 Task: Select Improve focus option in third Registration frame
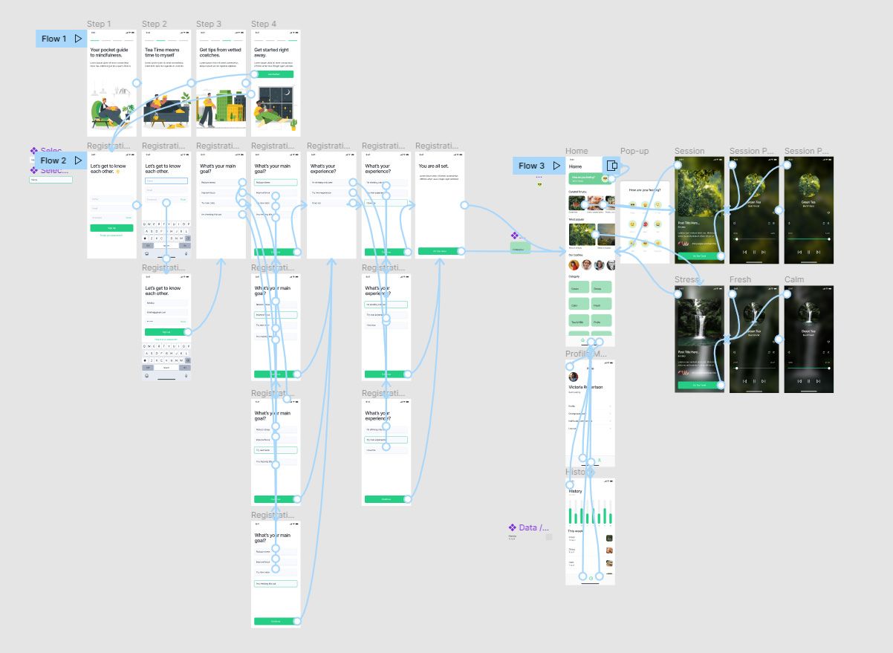(221, 192)
